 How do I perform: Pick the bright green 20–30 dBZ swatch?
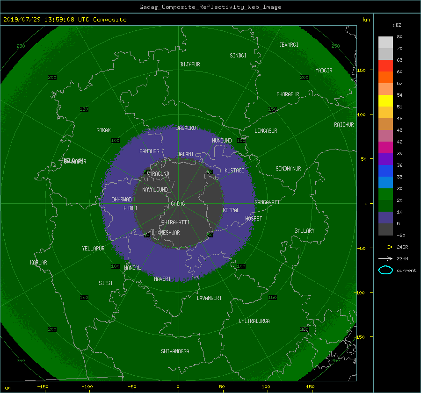385,194
